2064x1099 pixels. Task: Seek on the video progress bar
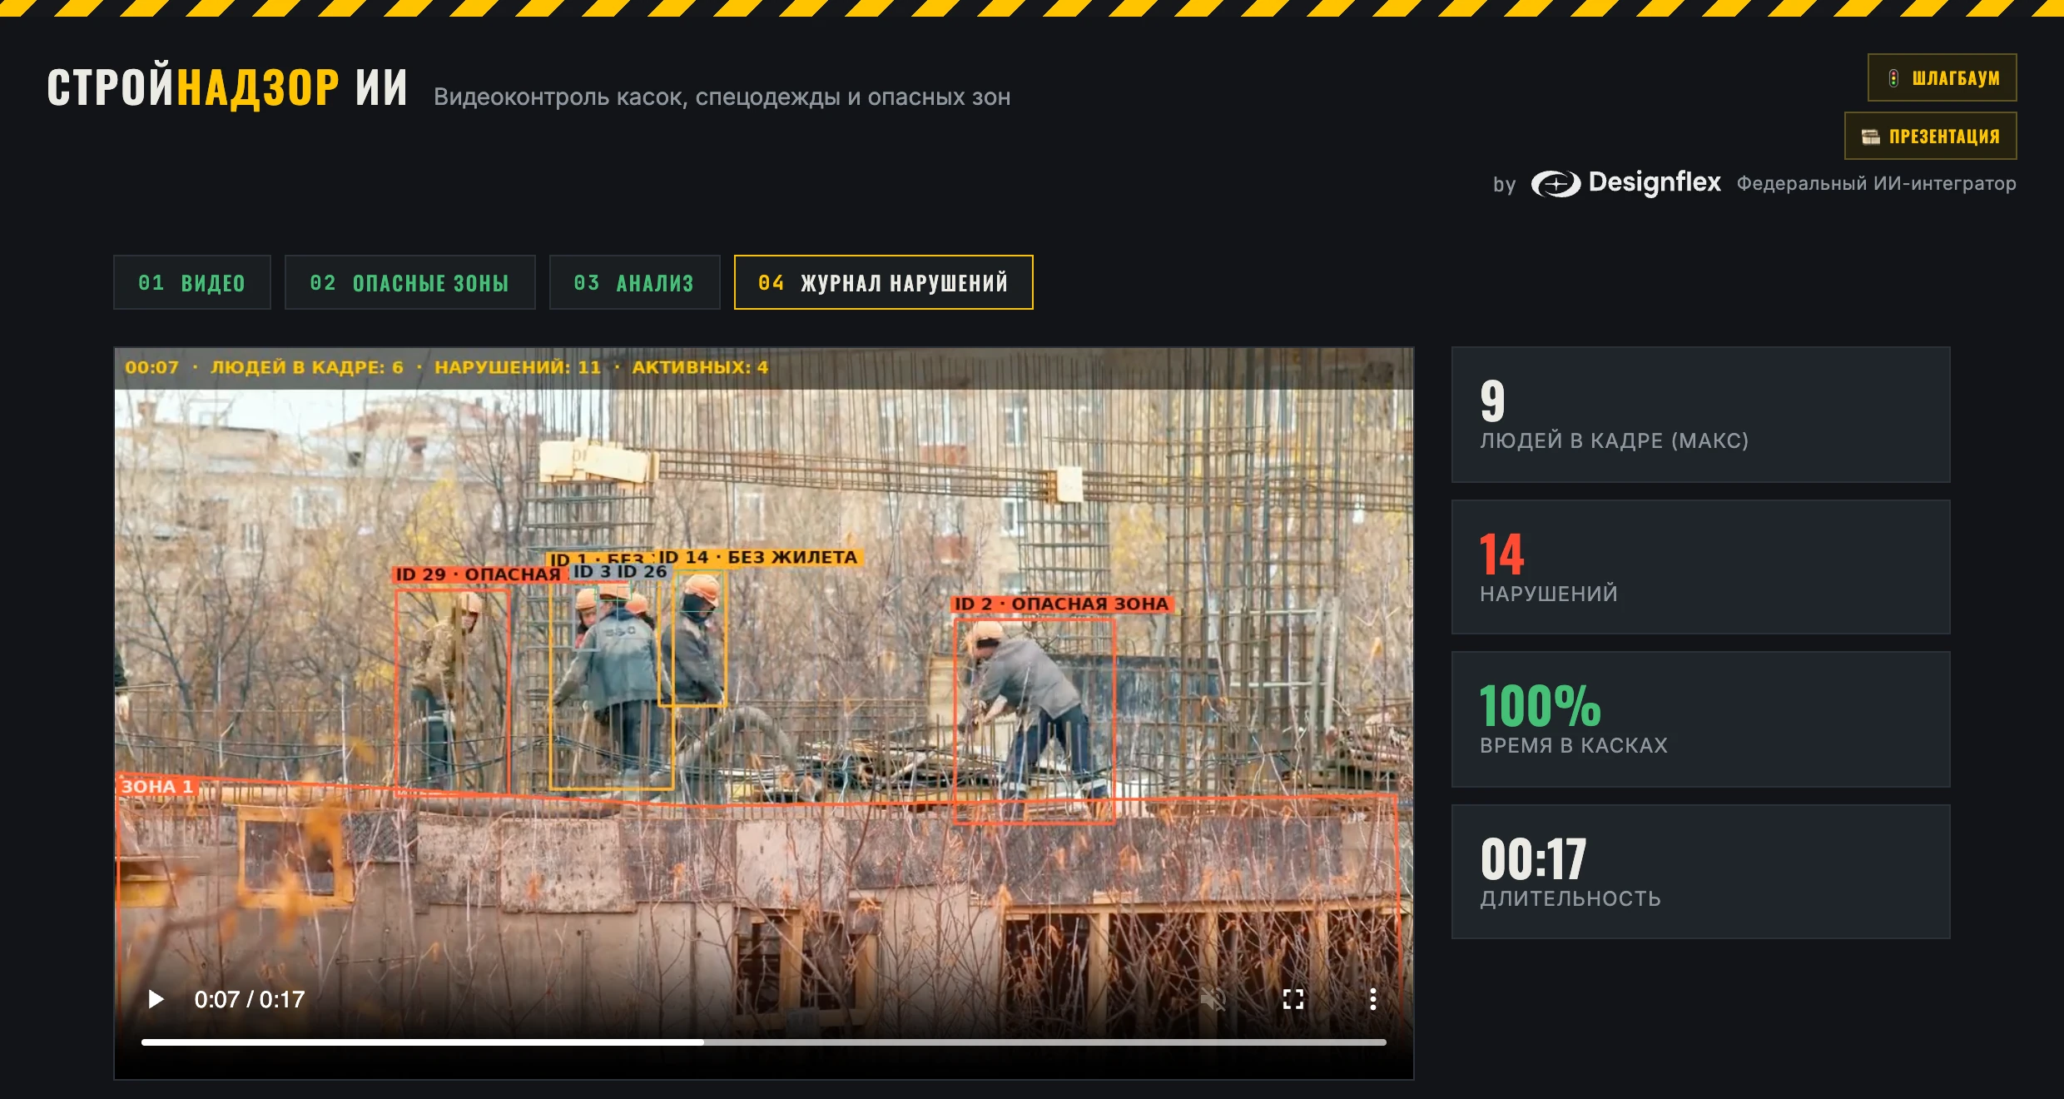763,1042
